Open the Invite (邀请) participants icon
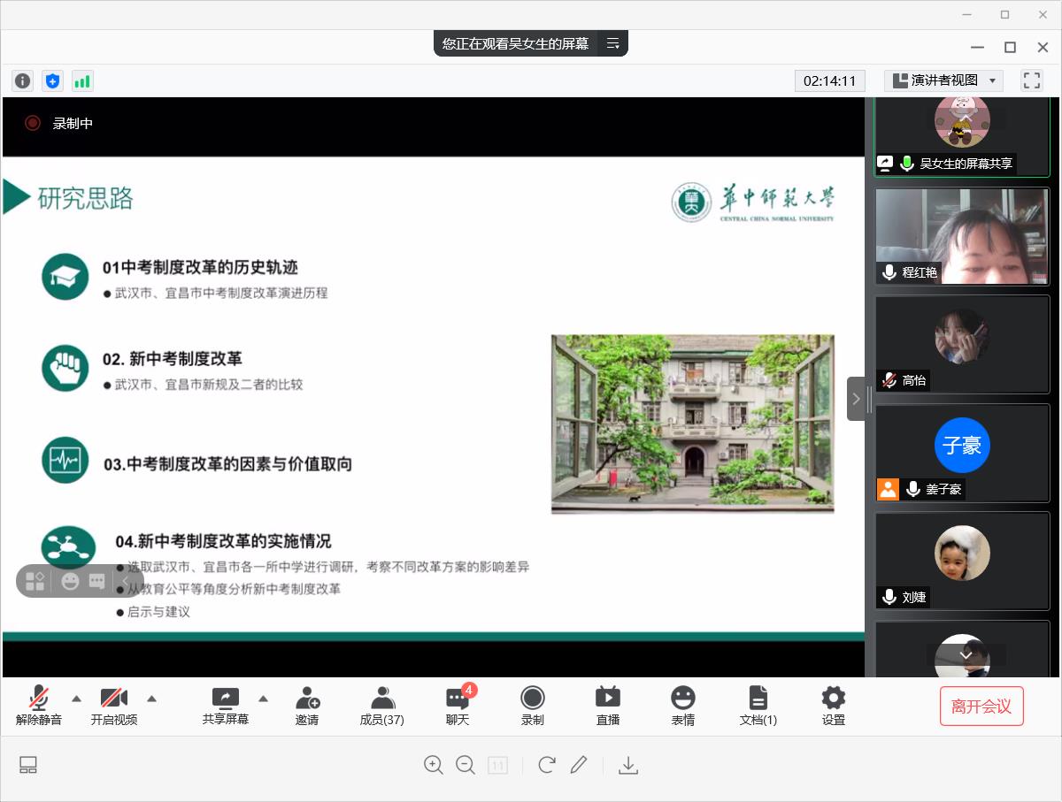 click(x=307, y=706)
